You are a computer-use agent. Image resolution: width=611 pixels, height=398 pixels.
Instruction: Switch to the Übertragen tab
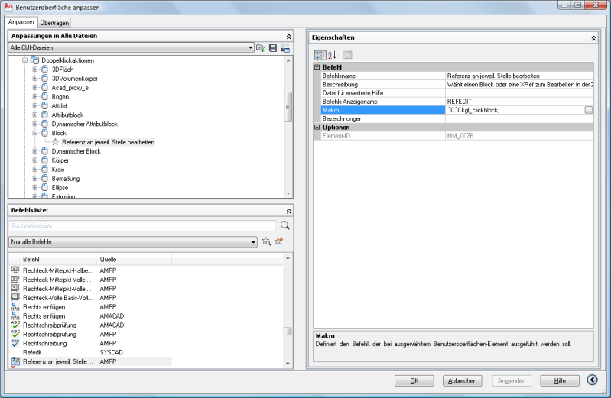coord(55,23)
